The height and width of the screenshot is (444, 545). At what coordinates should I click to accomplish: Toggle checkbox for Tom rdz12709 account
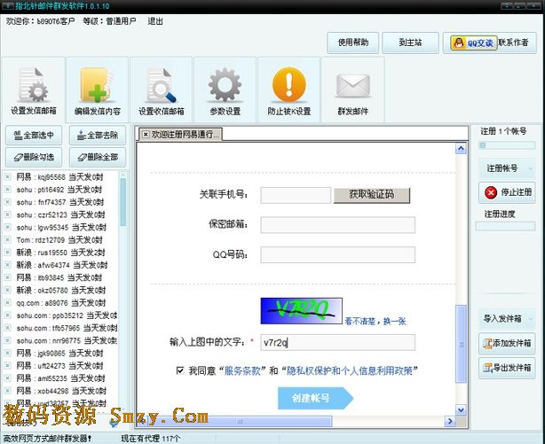point(7,240)
